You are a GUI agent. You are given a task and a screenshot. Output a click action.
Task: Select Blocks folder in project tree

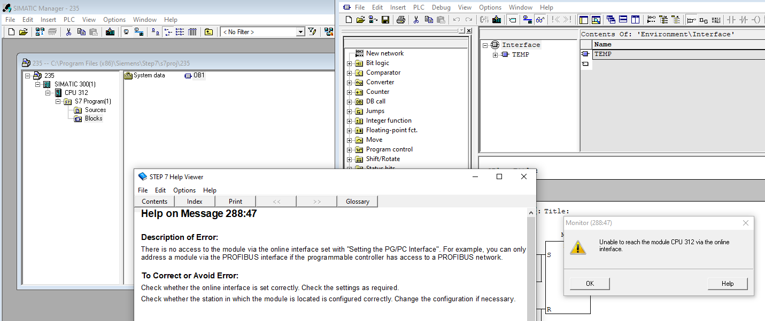94,118
